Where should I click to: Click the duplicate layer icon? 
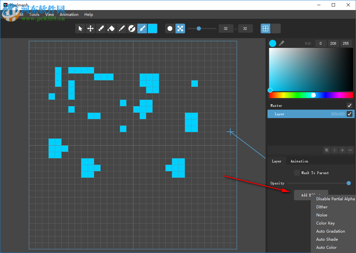click(327, 150)
